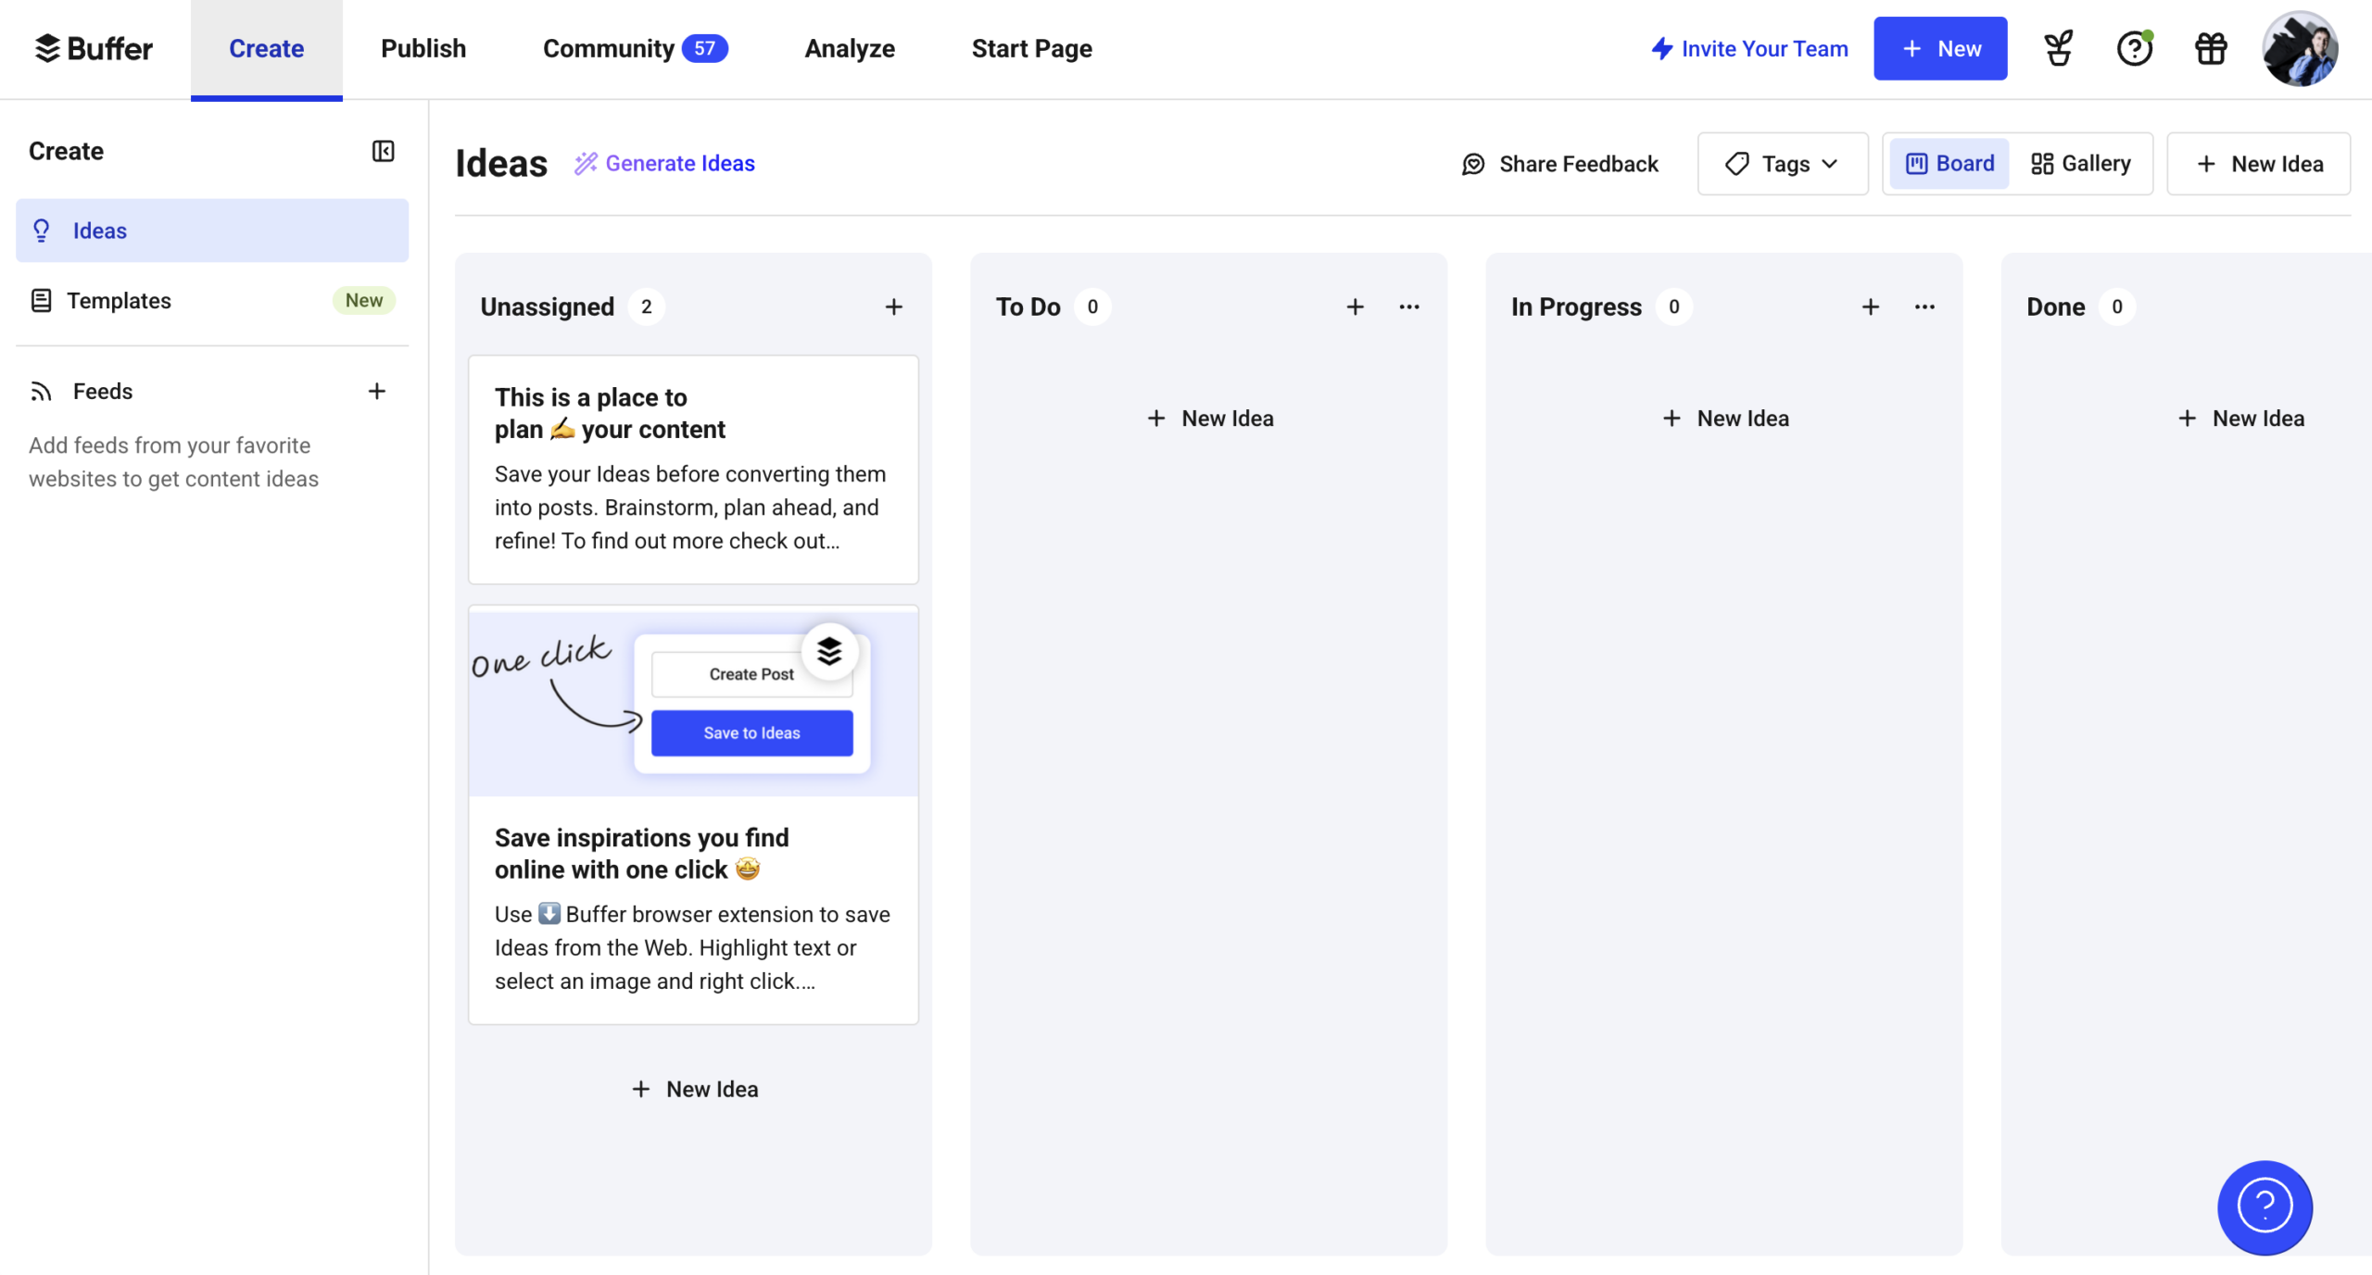Viewport: 2372px width, 1275px height.
Task: Open To Do column more options menu
Action: [1408, 306]
